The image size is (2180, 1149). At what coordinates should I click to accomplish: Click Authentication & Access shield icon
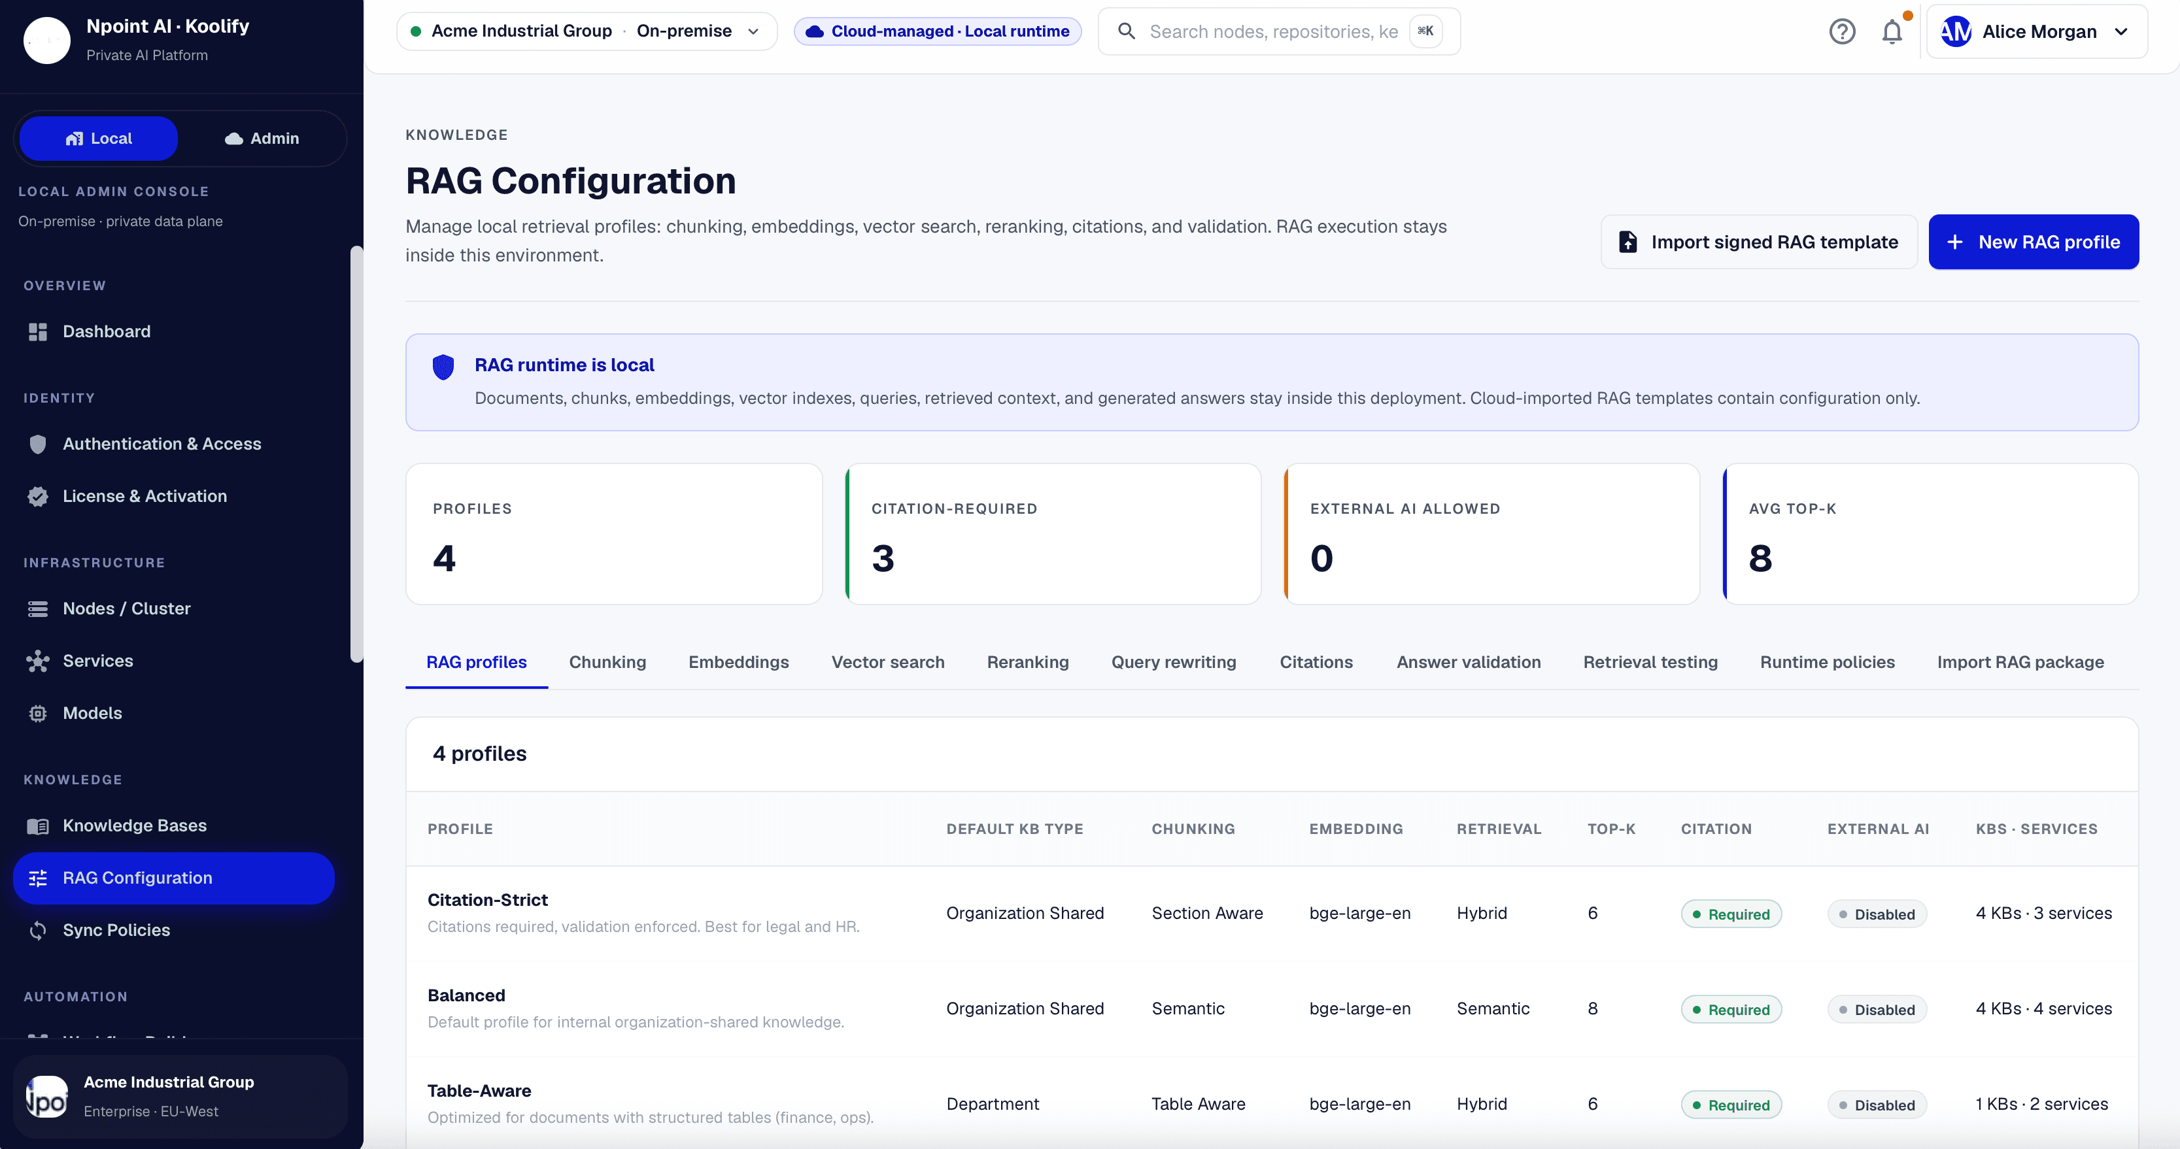[x=37, y=444]
